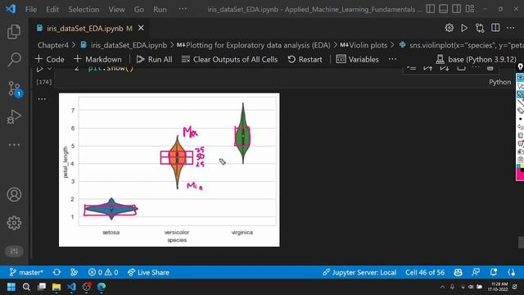Open the Go menu

139,9
